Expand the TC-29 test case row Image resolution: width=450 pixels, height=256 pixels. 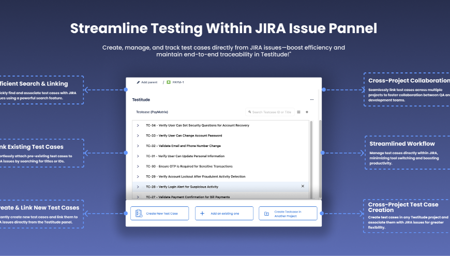pos(138,176)
